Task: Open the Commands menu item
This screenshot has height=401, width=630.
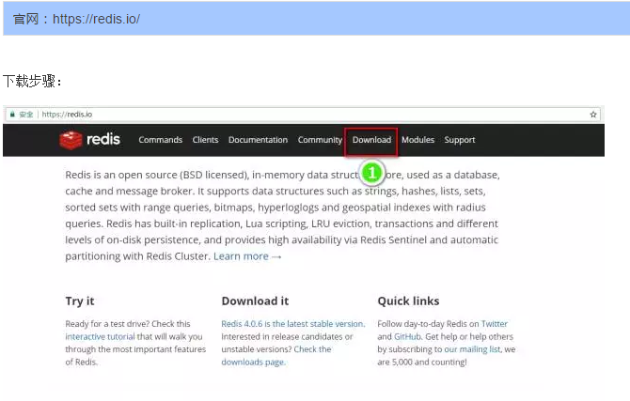Action: [x=160, y=140]
